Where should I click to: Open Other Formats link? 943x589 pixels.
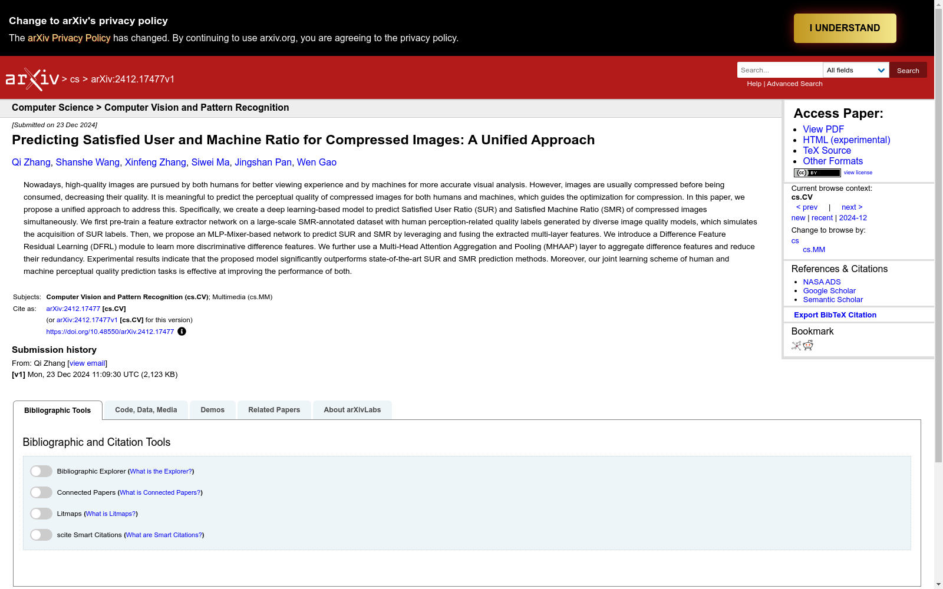point(833,161)
